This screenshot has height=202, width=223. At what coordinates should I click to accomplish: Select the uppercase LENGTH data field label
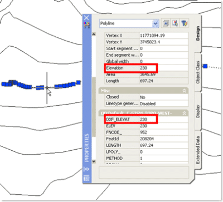point(114,145)
